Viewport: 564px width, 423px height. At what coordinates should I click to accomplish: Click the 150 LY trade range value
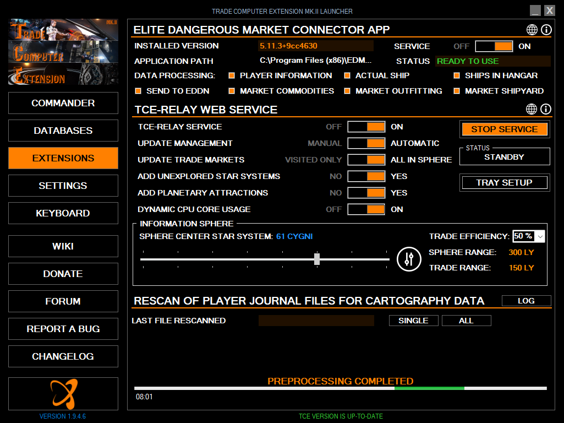[521, 268]
